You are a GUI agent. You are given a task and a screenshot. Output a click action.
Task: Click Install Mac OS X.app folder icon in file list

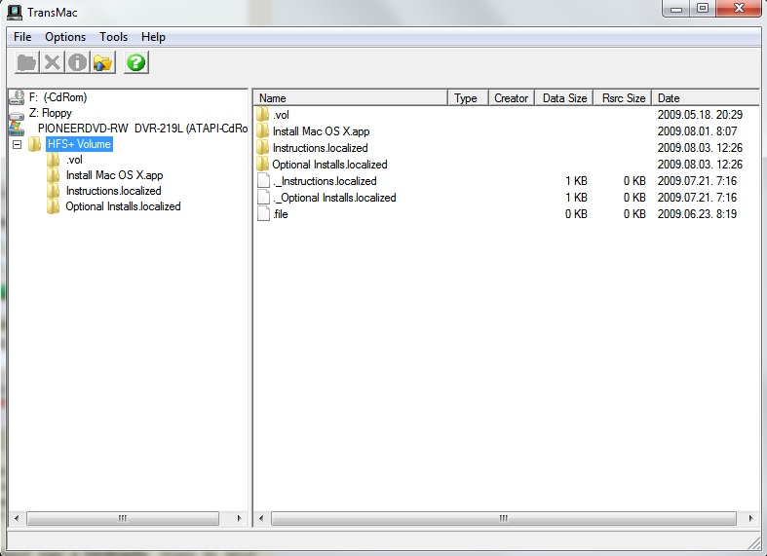click(263, 131)
